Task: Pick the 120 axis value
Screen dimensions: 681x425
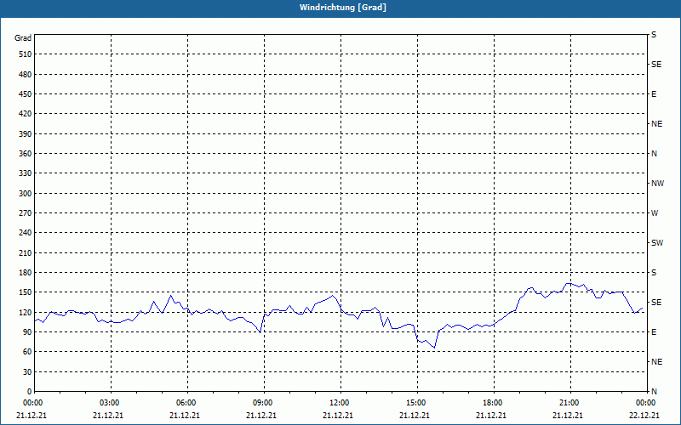Action: 26,312
